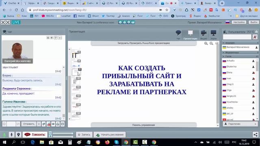
Task: Click the user status icon next to Elena
Action: 253,73
